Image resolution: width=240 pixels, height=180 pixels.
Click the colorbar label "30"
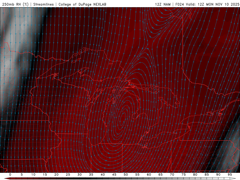tap(79, 175)
